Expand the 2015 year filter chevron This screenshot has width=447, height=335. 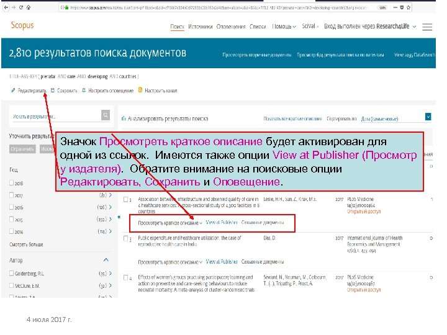click(x=111, y=219)
